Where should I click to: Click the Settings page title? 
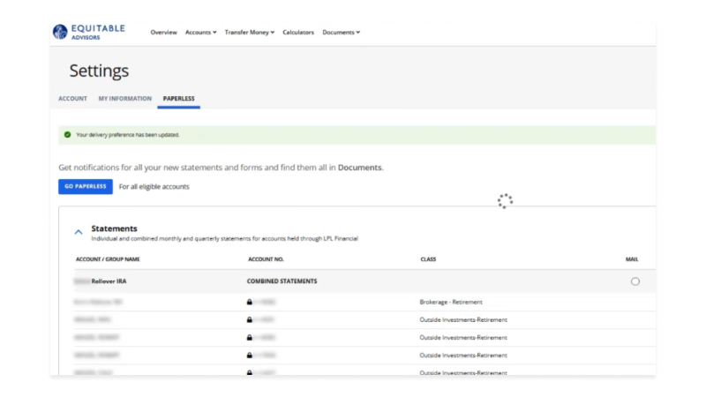pos(99,71)
